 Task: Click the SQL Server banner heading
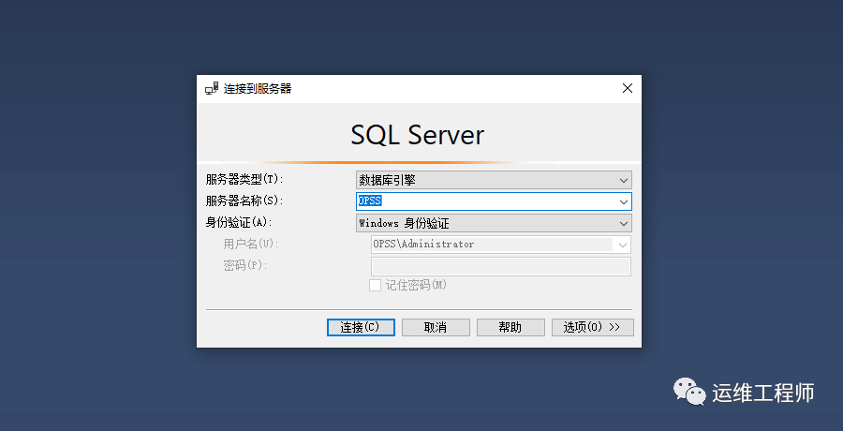(417, 135)
